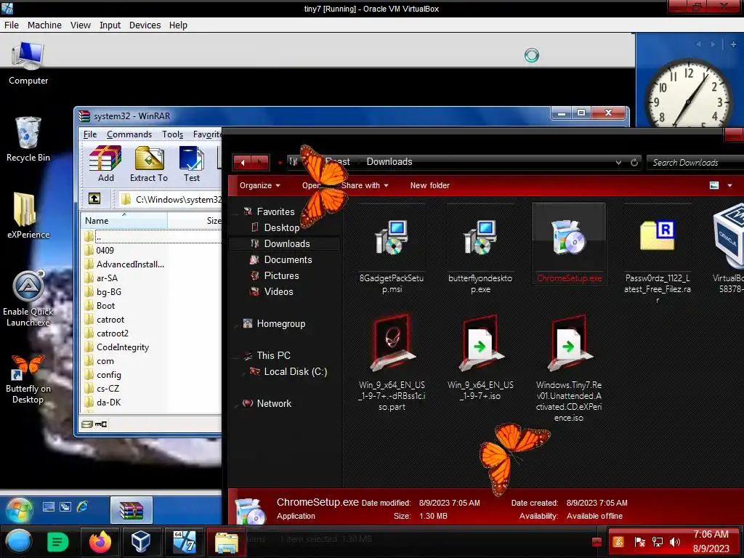Screen dimensions: 744x558
Task: Select Local Disk (C:) in sidebar
Action: [x=295, y=371]
